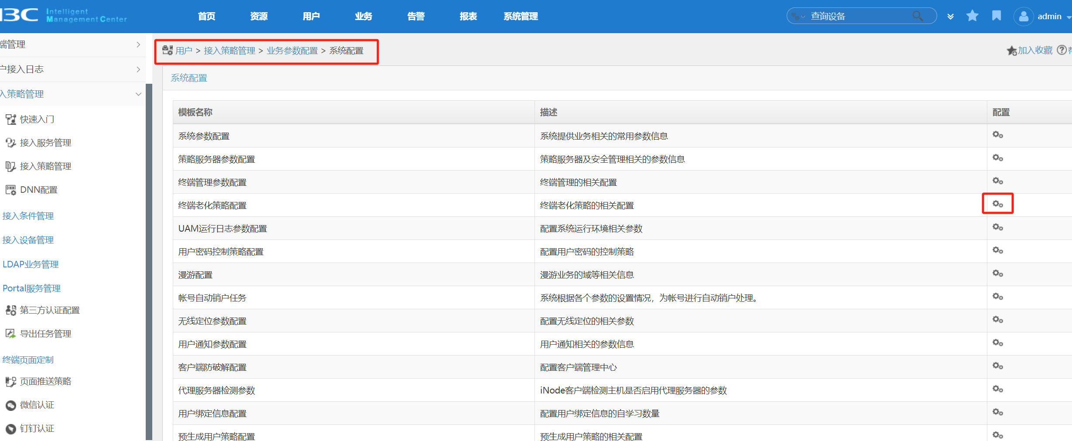Click 加入收藏 link
The image size is (1072, 441).
[1034, 51]
